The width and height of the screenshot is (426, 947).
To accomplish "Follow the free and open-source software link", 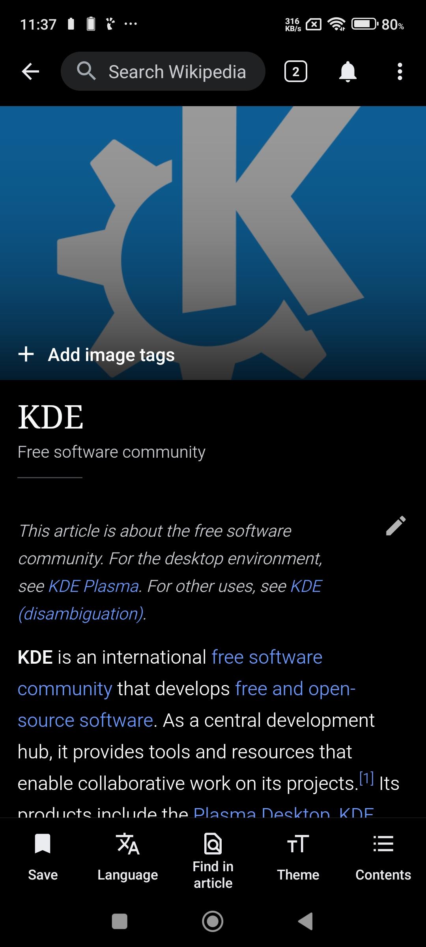I will point(187,704).
